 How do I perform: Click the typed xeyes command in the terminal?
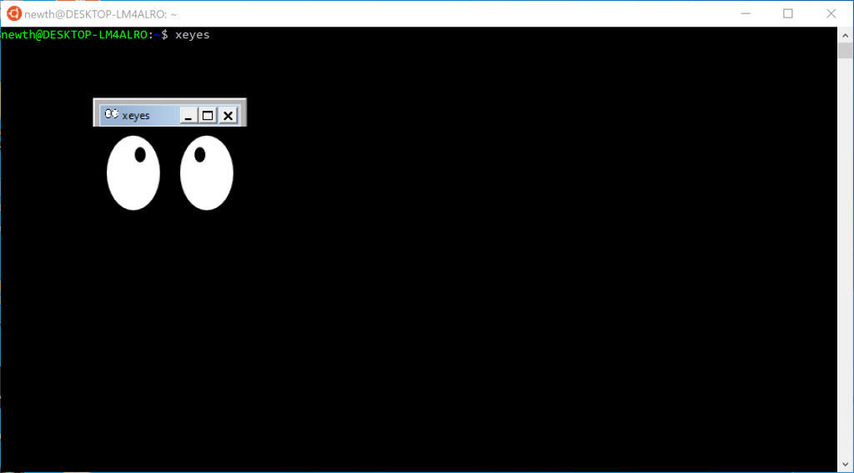[193, 35]
